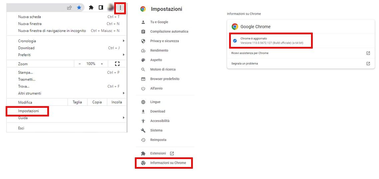This screenshot has height=179, width=379.
Task: Expand the Guida submenu arrow
Action: [124, 118]
